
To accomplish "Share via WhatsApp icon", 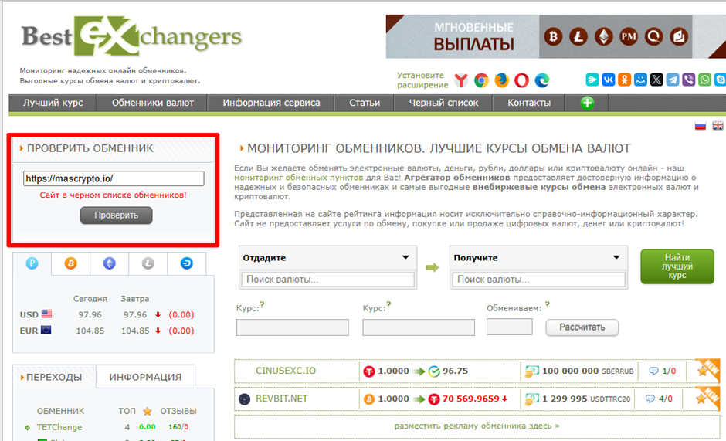I will tap(704, 80).
